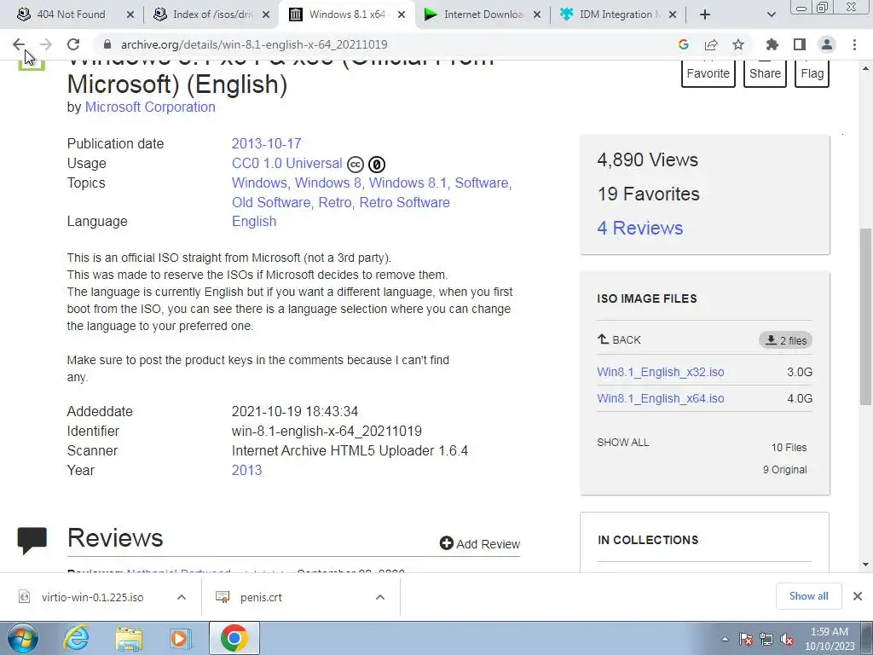Open the Retro Software topic link
873x655 pixels.
(404, 202)
